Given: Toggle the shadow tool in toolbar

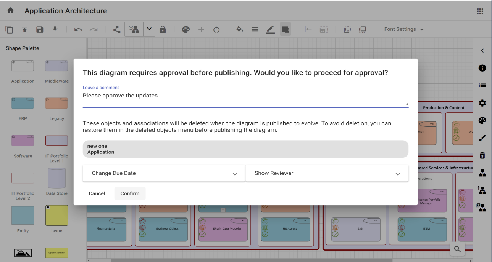Looking at the screenshot, I should pyautogui.click(x=285, y=29).
